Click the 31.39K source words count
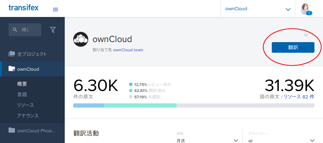323x143 pixels. point(290,85)
